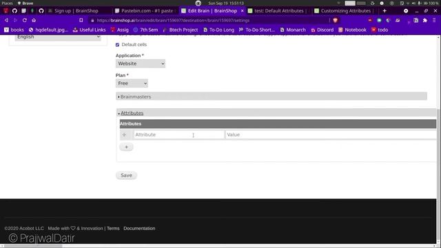The width and height of the screenshot is (441, 248).
Task: Open the Assig bookmark
Action: (x=119, y=30)
